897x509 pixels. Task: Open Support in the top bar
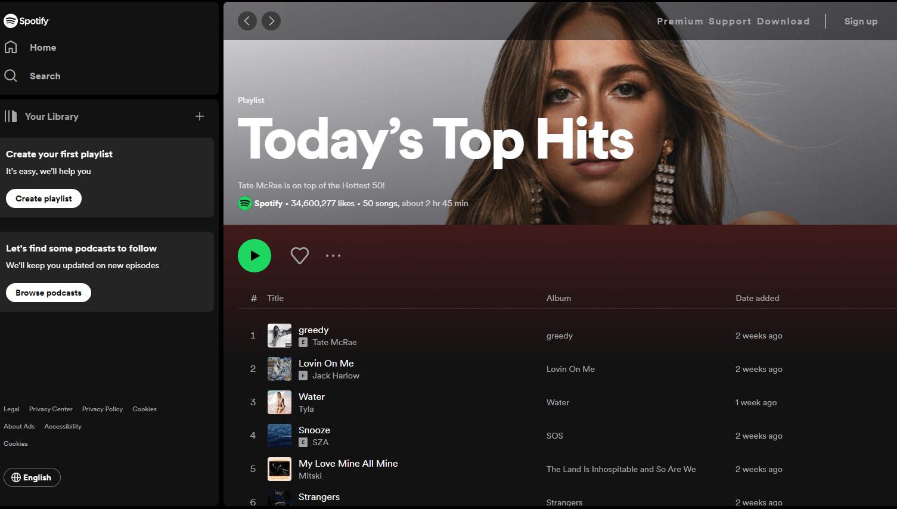730,21
